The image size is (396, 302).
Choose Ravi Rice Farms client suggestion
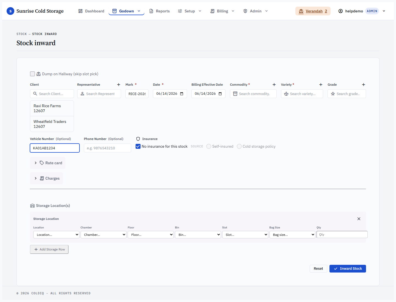point(52,108)
